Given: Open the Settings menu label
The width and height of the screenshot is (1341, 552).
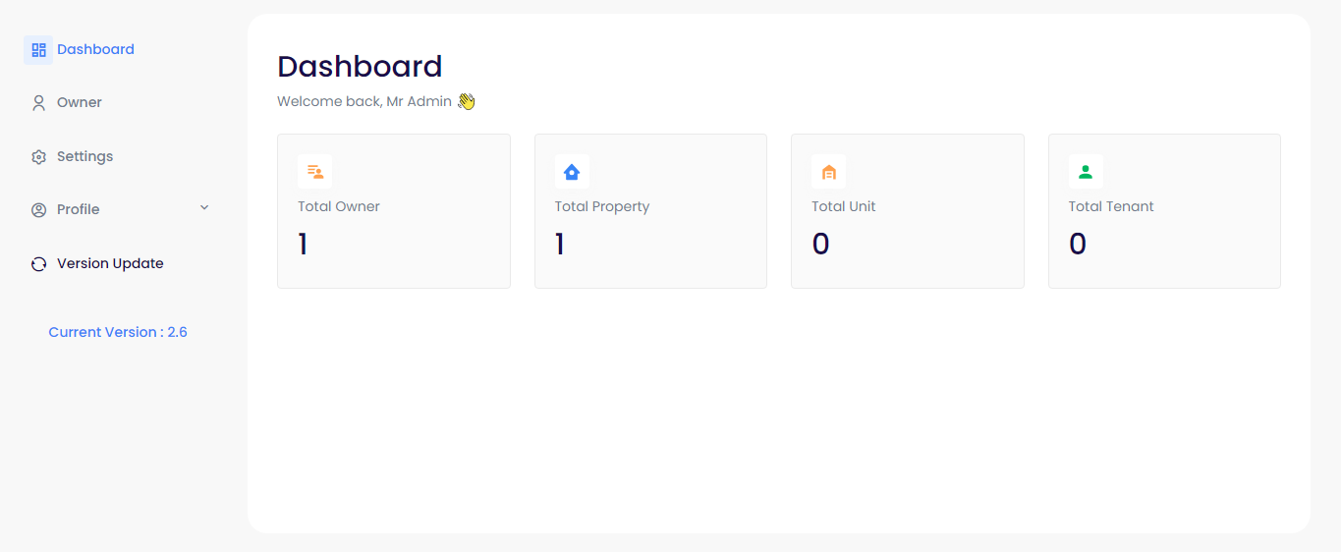Looking at the screenshot, I should point(84,156).
